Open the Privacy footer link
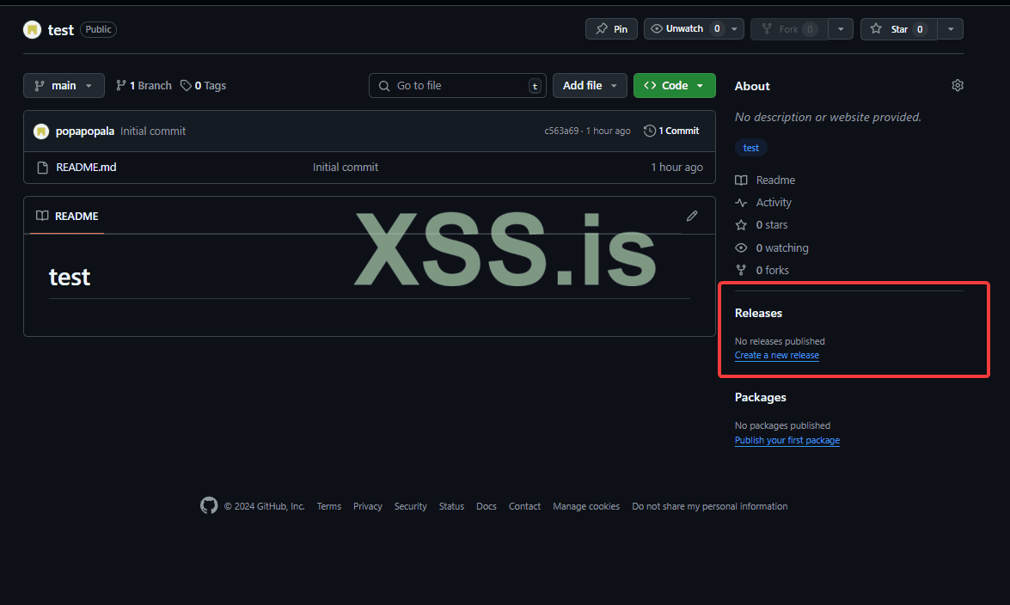This screenshot has width=1010, height=605. pos(368,506)
